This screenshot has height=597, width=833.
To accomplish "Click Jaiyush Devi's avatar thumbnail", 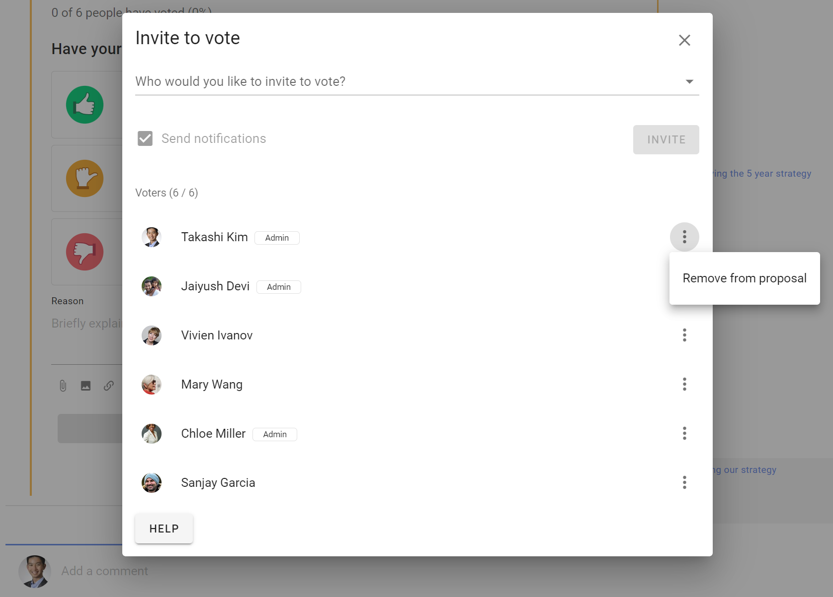I will point(152,286).
